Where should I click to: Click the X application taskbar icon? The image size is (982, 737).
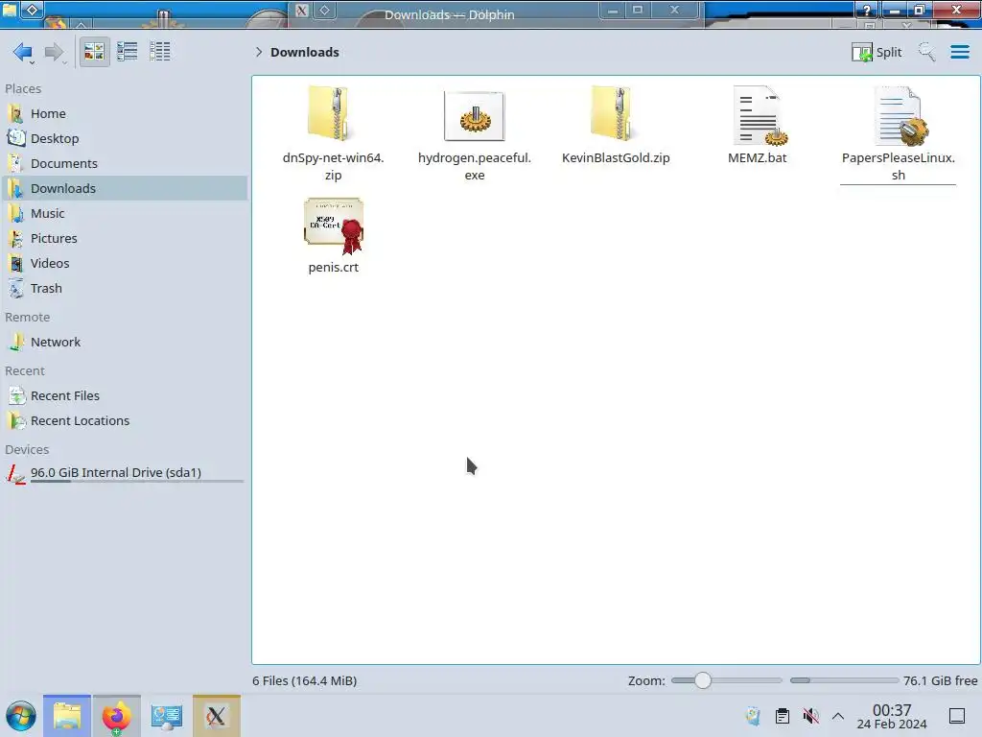[216, 716]
